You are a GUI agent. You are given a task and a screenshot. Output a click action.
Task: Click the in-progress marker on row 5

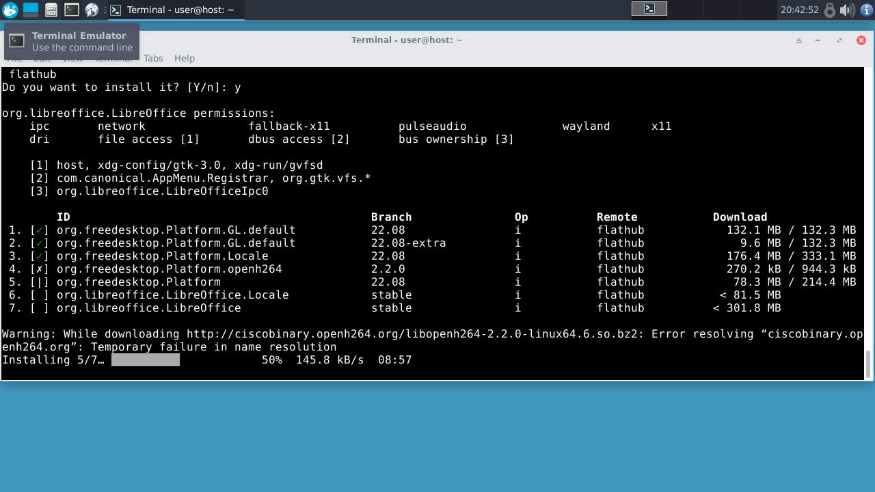40,282
